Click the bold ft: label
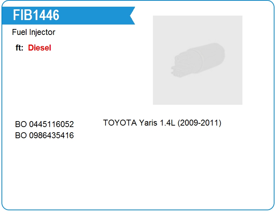This screenshot has width=276, height=214. coord(19,48)
